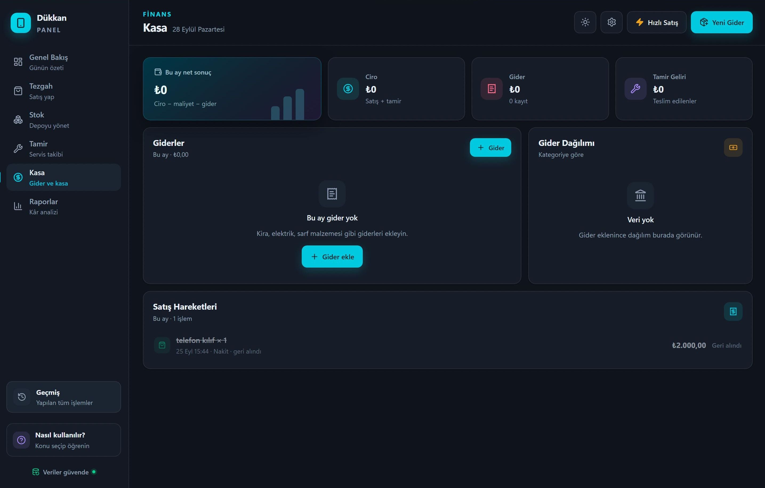Click the Satış Hareketleri receipt icon

[x=733, y=311]
